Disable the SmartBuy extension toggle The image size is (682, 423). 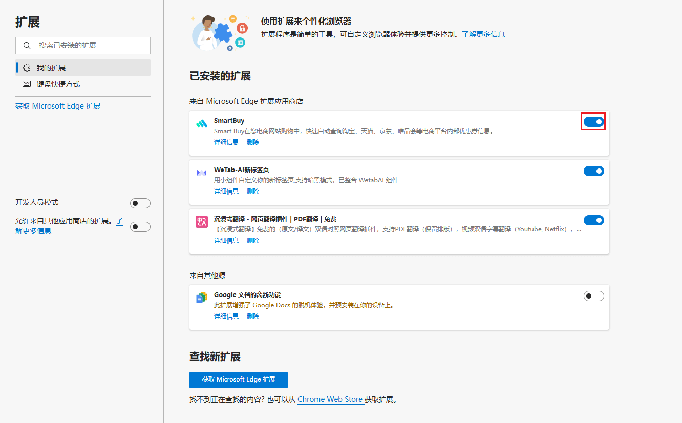tap(593, 122)
